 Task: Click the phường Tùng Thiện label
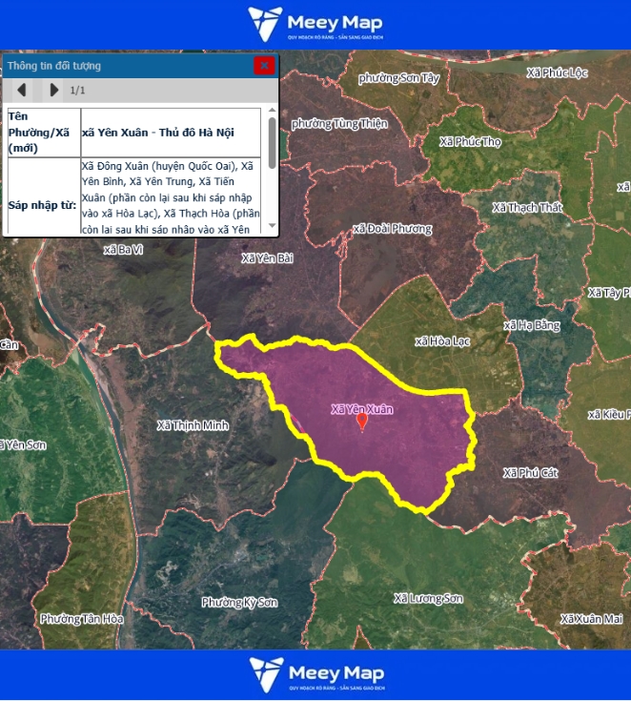click(x=339, y=124)
